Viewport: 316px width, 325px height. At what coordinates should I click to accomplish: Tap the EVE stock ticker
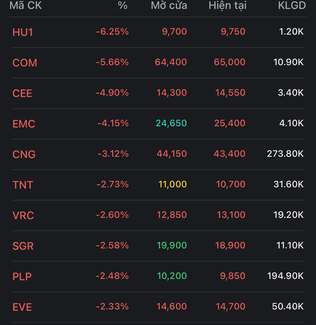[22, 307]
